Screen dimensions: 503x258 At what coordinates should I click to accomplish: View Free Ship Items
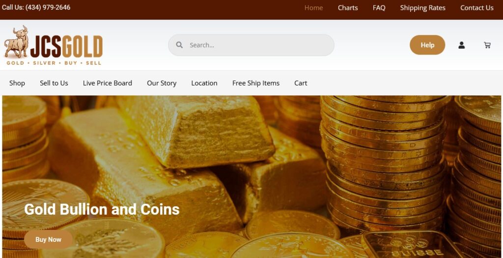[255, 83]
